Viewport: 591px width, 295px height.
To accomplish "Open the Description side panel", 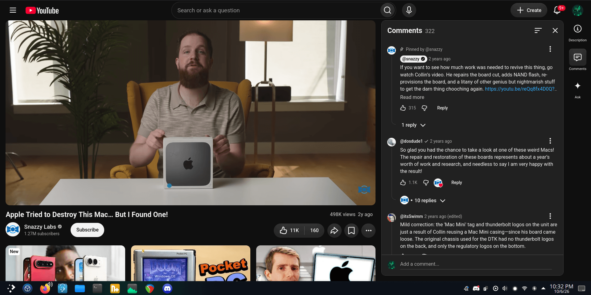I will tap(577, 33).
